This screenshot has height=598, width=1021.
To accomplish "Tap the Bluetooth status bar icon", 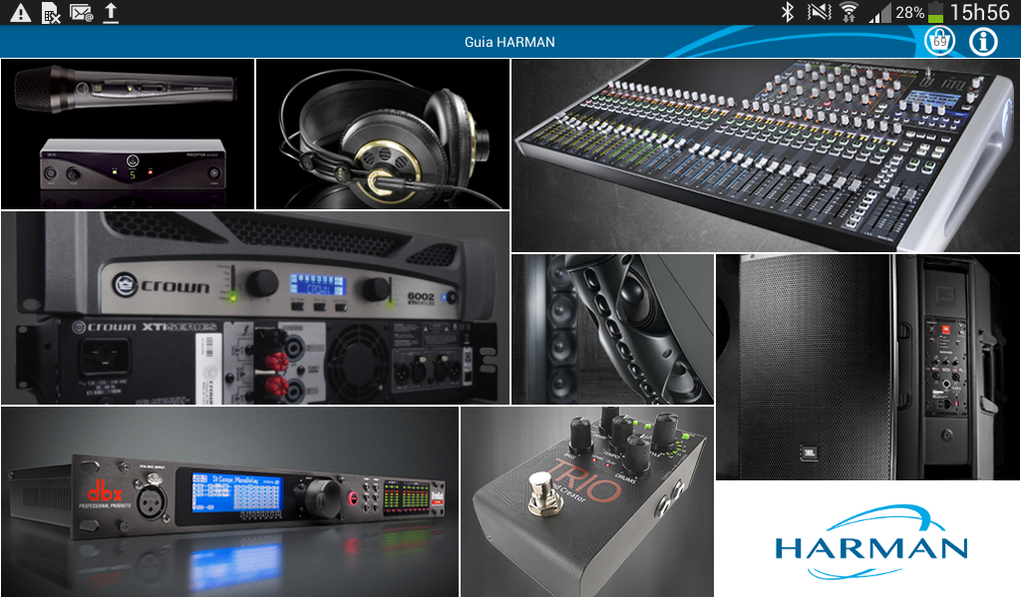I will point(788,12).
